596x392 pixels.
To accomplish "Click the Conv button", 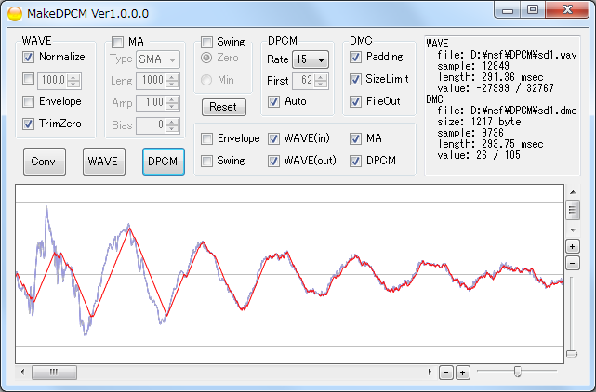I will pyautogui.click(x=45, y=162).
